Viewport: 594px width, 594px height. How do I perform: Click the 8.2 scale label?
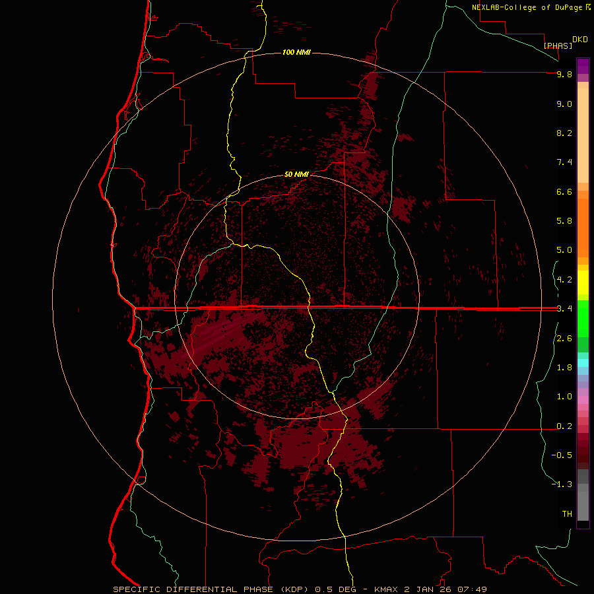coord(564,133)
